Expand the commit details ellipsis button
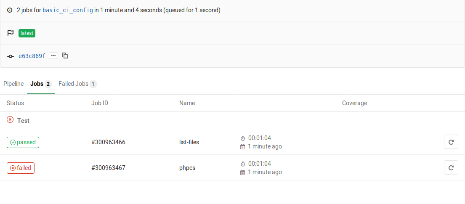 coord(53,56)
